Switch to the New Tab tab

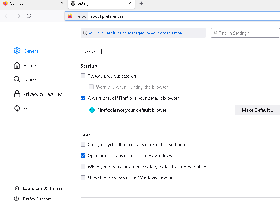click(34, 4)
